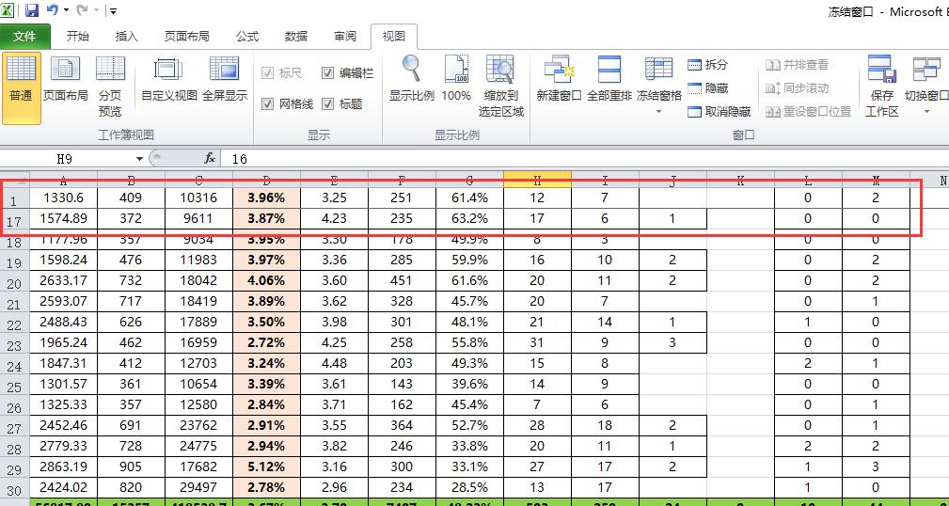
Task: Open the Name Box dropdown arrow
Action: point(140,159)
